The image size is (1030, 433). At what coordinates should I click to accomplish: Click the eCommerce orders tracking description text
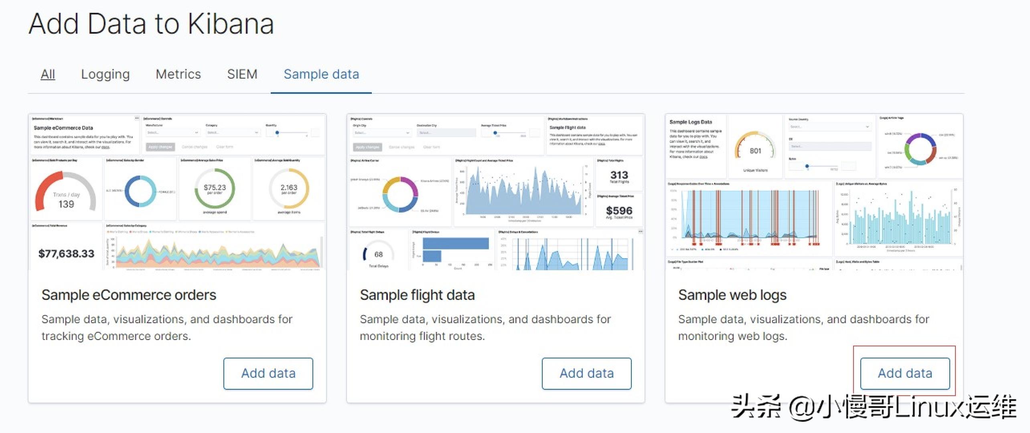coord(167,327)
